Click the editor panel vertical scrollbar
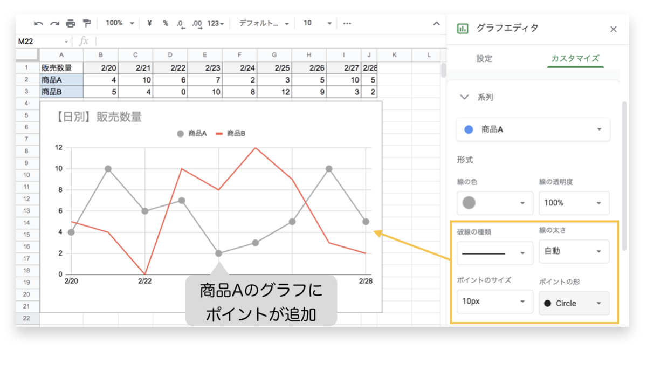 coord(624,175)
